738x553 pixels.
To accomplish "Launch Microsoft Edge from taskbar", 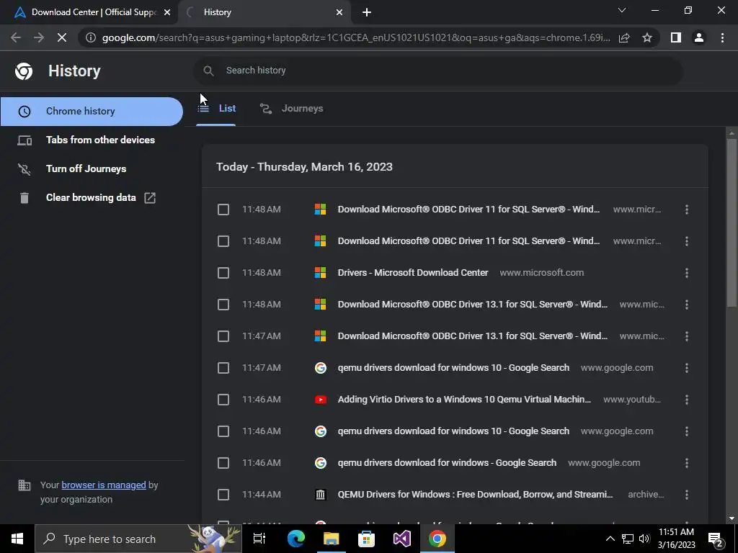I will tap(296, 539).
